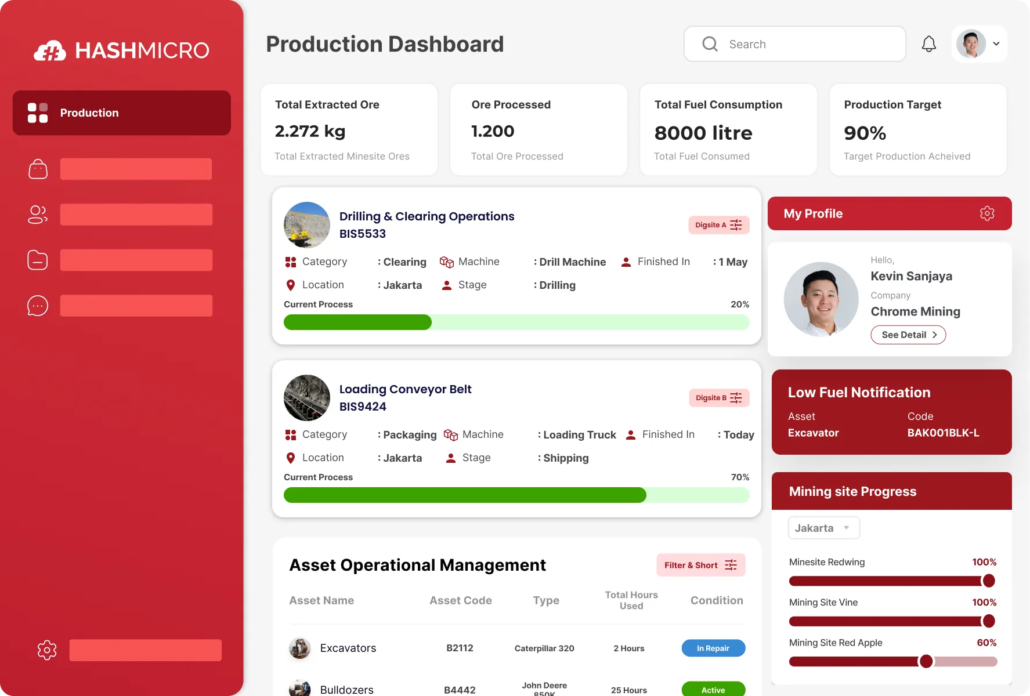Click the Mining Site Red Apple progress slider
This screenshot has height=696, width=1030.
(925, 661)
